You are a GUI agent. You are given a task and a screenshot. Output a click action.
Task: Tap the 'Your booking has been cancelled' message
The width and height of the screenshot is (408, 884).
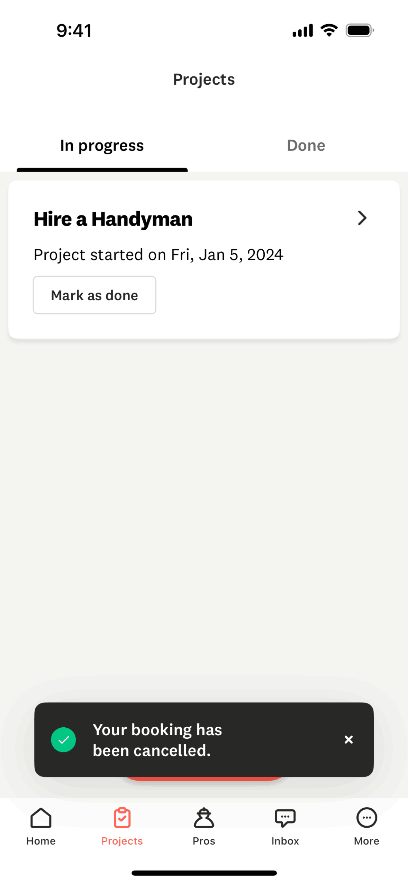tap(157, 740)
